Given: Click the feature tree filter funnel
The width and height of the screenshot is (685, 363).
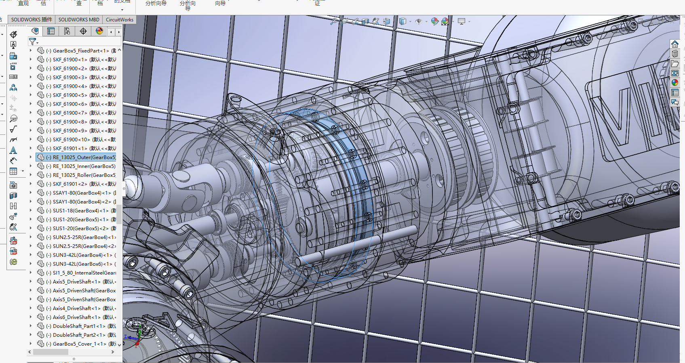Looking at the screenshot, I should (x=32, y=42).
